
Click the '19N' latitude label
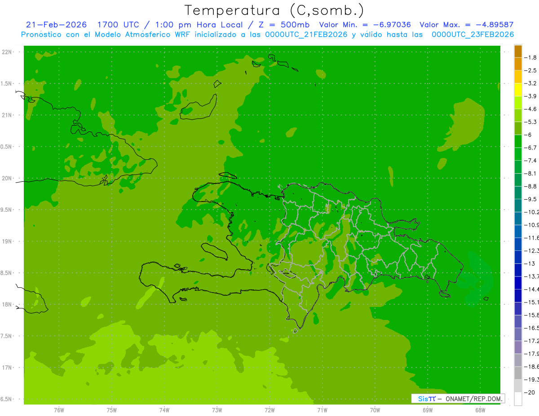click(x=7, y=241)
